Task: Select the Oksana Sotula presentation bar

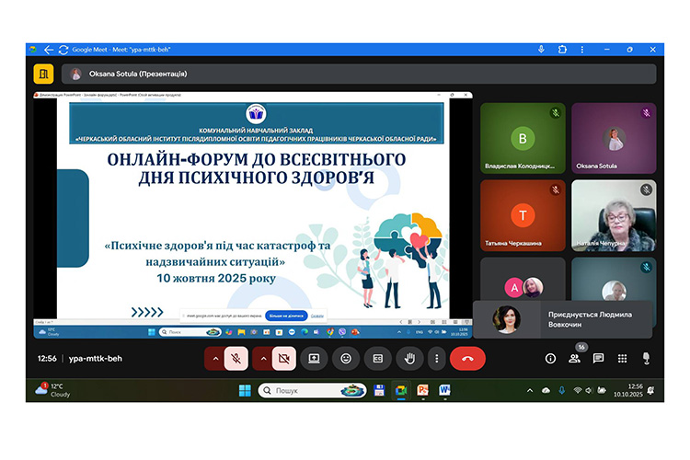Action: 359,74
